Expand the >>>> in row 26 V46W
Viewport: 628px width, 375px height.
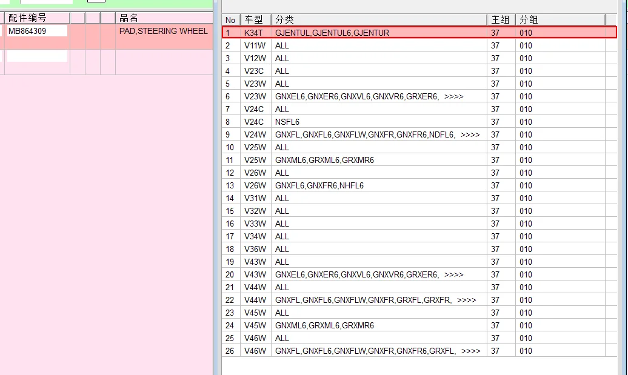pyautogui.click(x=470, y=351)
